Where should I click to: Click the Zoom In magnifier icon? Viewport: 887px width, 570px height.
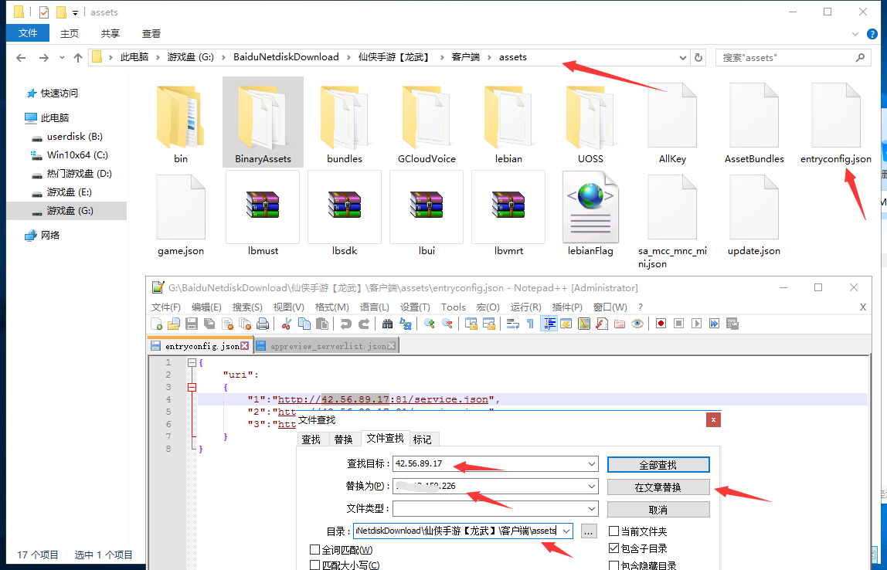[x=429, y=324]
